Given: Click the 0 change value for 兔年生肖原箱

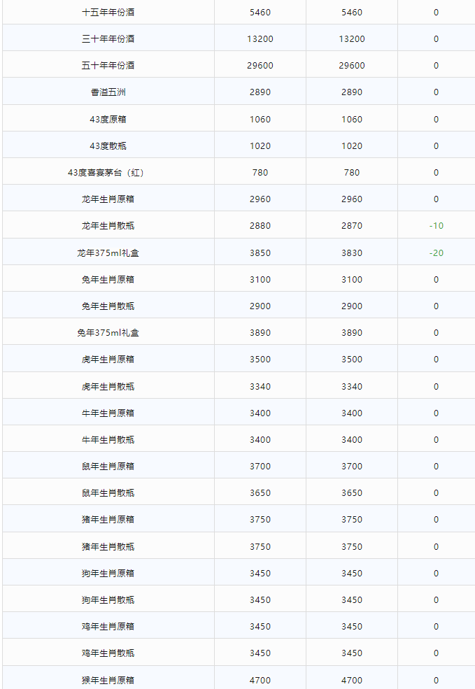Looking at the screenshot, I should coord(437,280).
